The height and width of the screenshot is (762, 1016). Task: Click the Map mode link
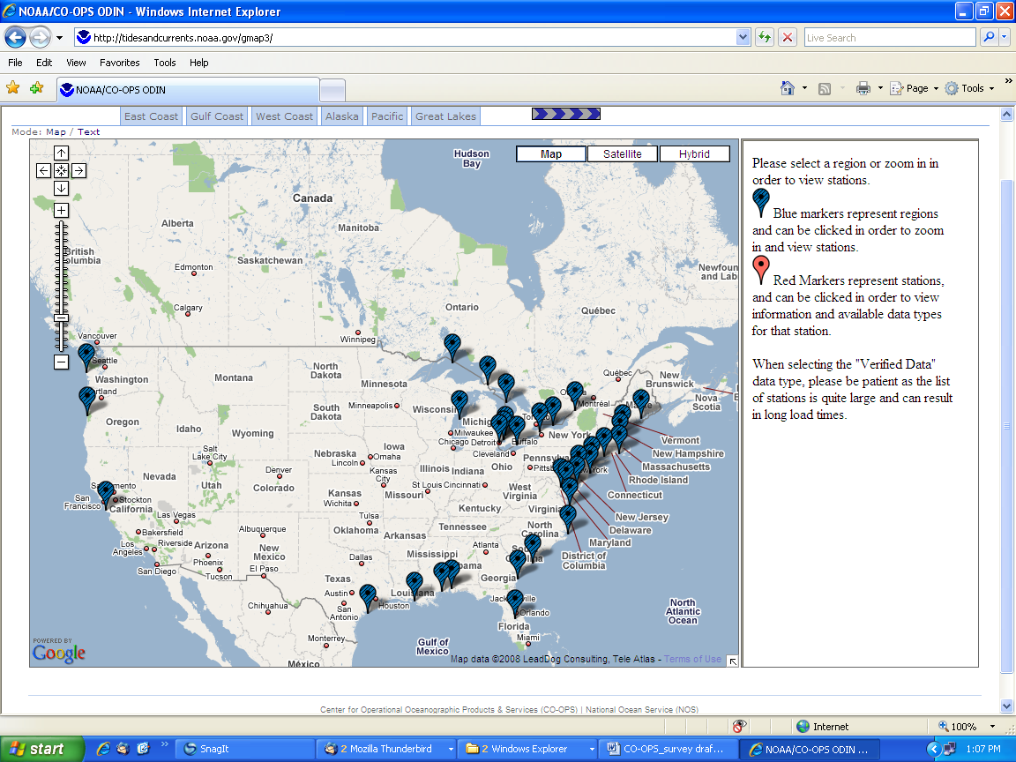56,131
